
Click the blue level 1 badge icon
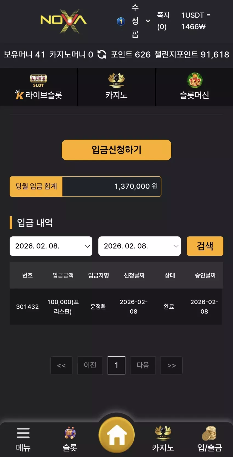pyautogui.click(x=121, y=21)
